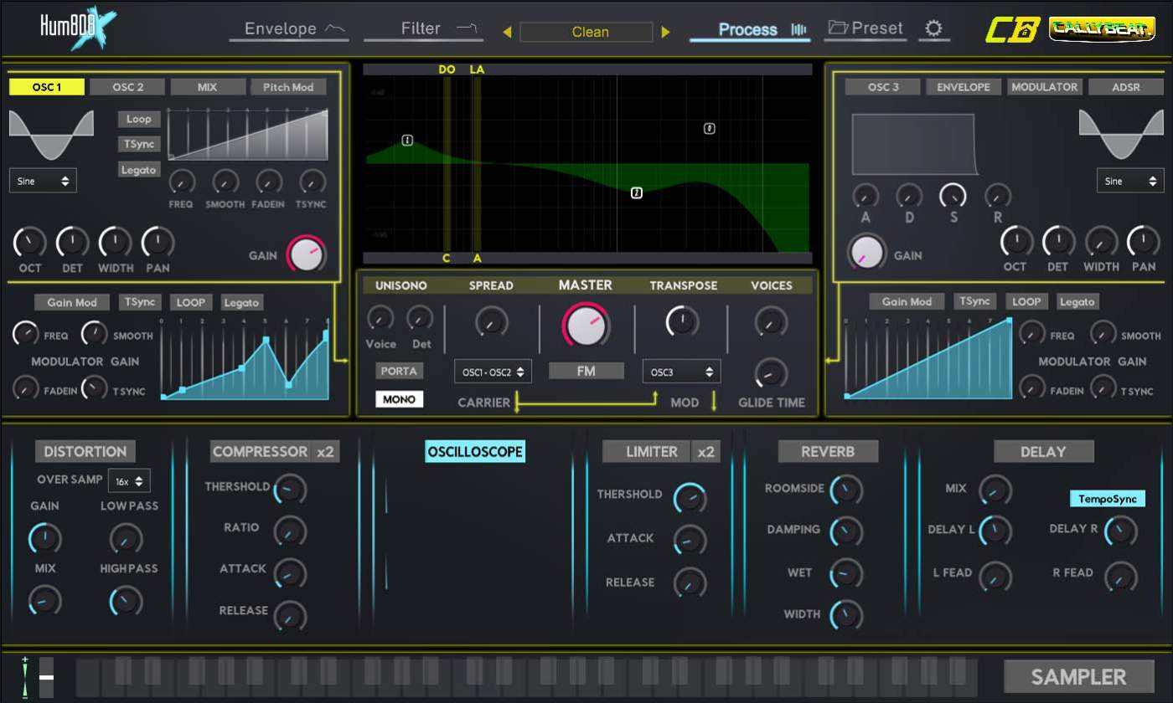Activate the FM button

coord(586,370)
